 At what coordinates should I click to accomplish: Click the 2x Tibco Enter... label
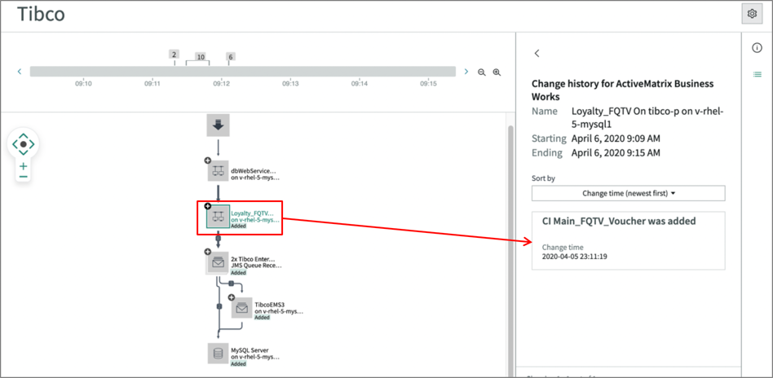click(257, 262)
